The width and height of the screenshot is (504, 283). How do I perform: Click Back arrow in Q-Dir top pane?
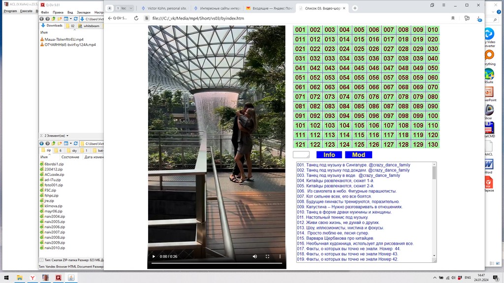point(41,19)
